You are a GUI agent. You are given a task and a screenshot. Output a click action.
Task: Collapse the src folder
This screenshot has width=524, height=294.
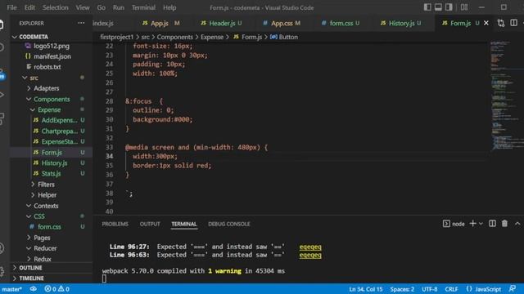pos(34,78)
